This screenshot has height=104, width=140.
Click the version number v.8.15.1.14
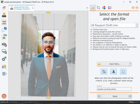point(4,102)
